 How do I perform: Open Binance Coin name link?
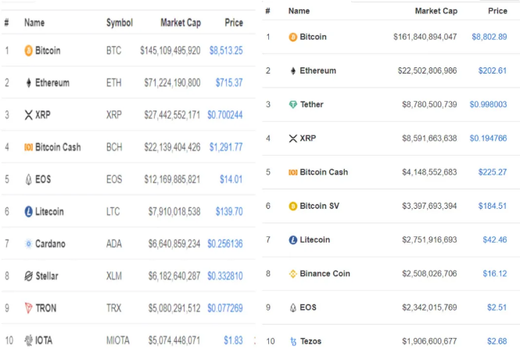coord(325,274)
